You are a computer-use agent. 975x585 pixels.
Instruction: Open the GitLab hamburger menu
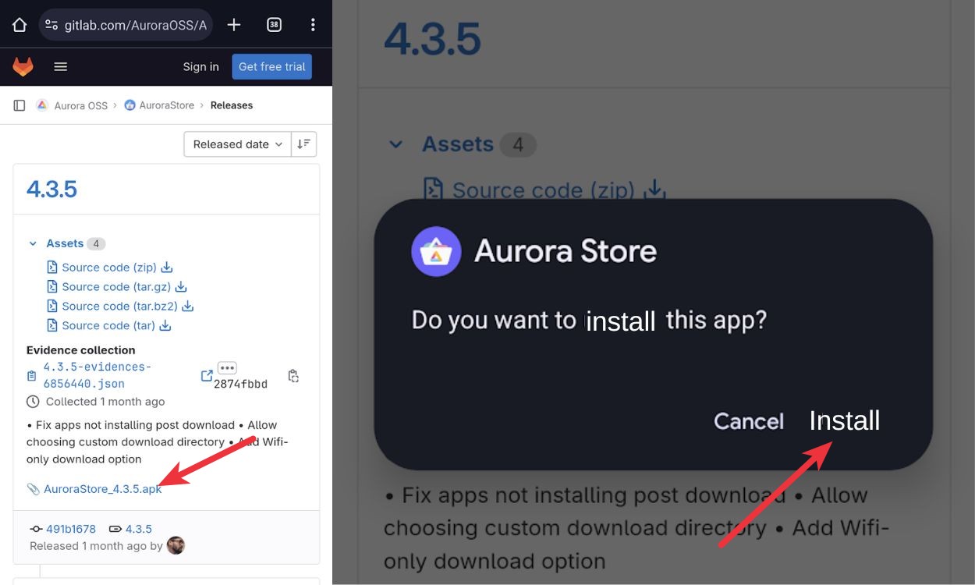coord(60,66)
